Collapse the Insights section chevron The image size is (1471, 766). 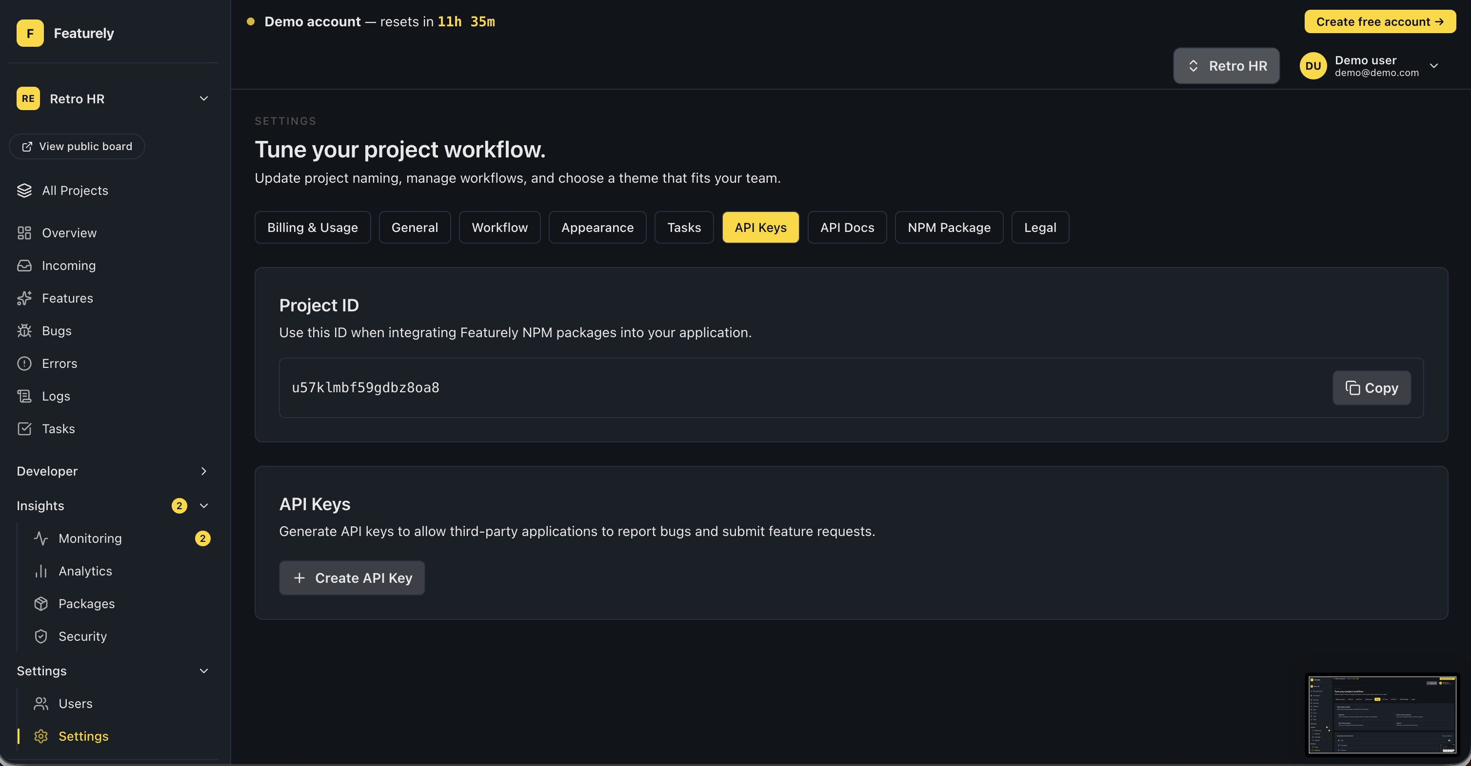203,506
